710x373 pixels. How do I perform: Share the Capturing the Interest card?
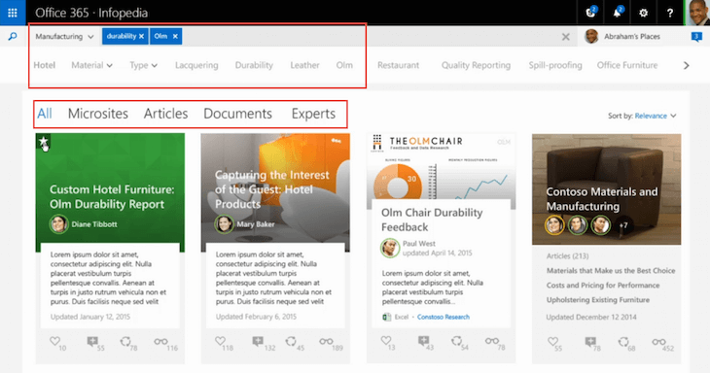coord(291,341)
